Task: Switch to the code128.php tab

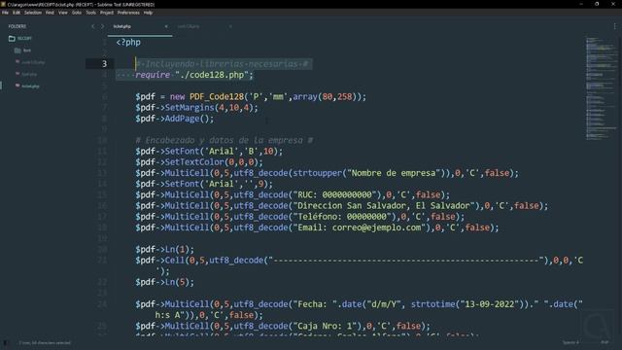Action: (189, 26)
